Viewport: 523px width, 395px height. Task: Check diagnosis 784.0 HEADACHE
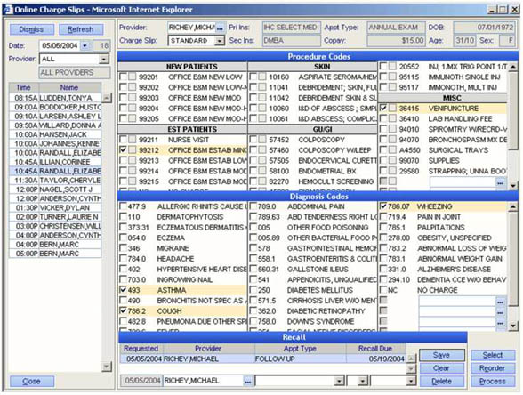[123, 259]
